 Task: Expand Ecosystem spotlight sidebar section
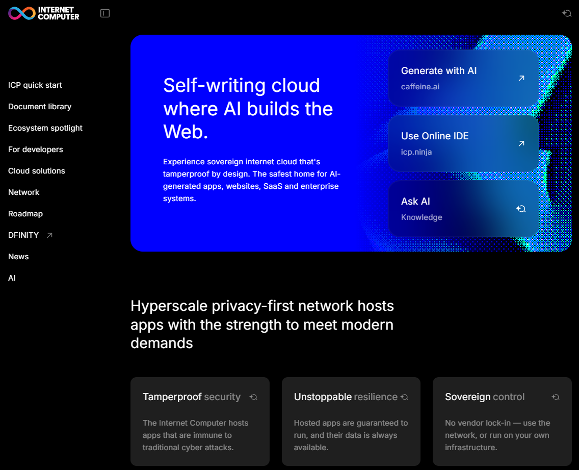tap(45, 128)
